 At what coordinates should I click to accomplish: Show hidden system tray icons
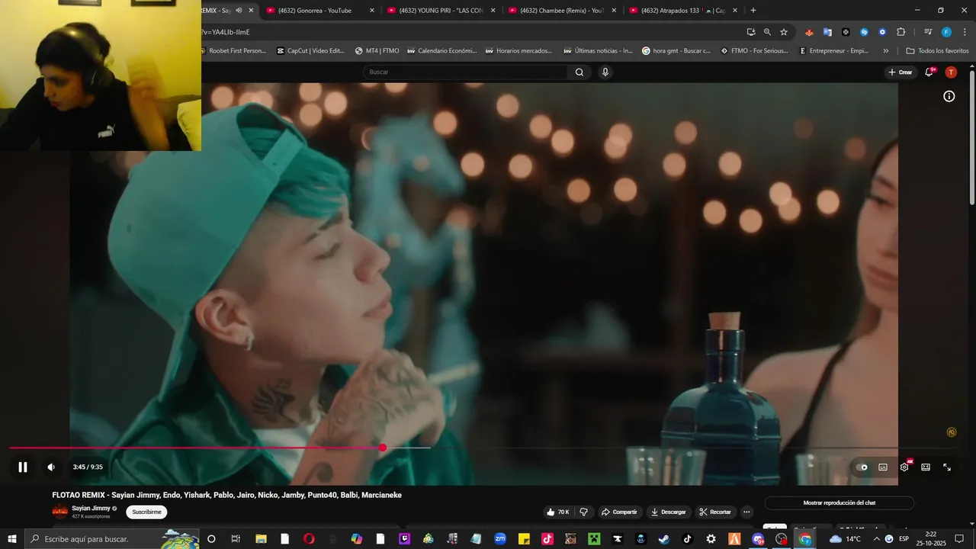(x=875, y=539)
